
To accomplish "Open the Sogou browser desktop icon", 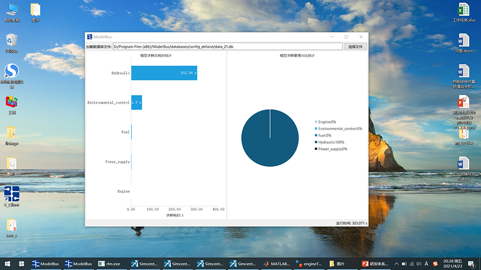I will point(11,71).
